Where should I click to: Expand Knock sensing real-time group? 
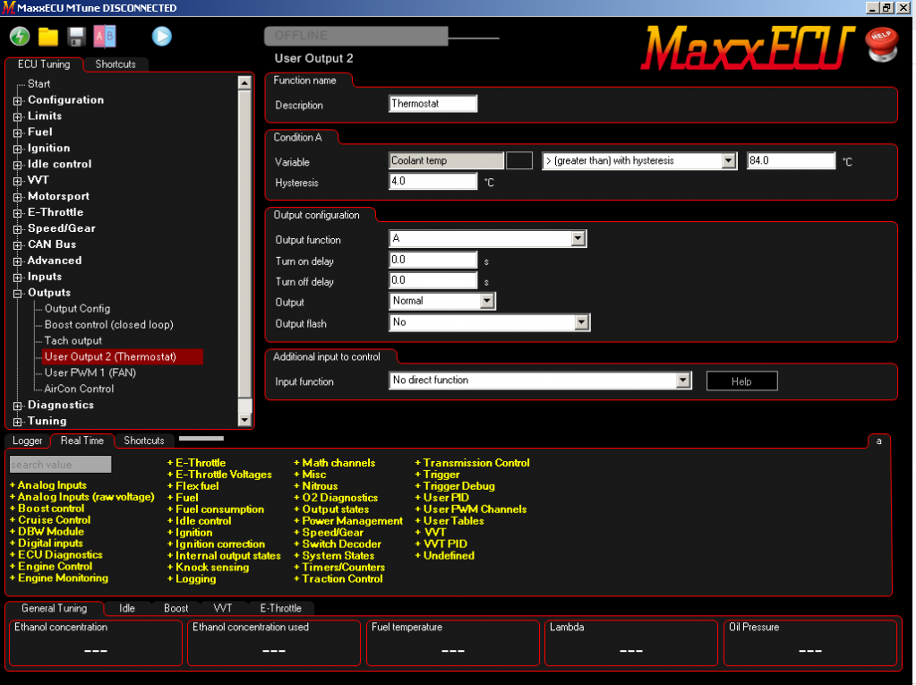tap(208, 568)
